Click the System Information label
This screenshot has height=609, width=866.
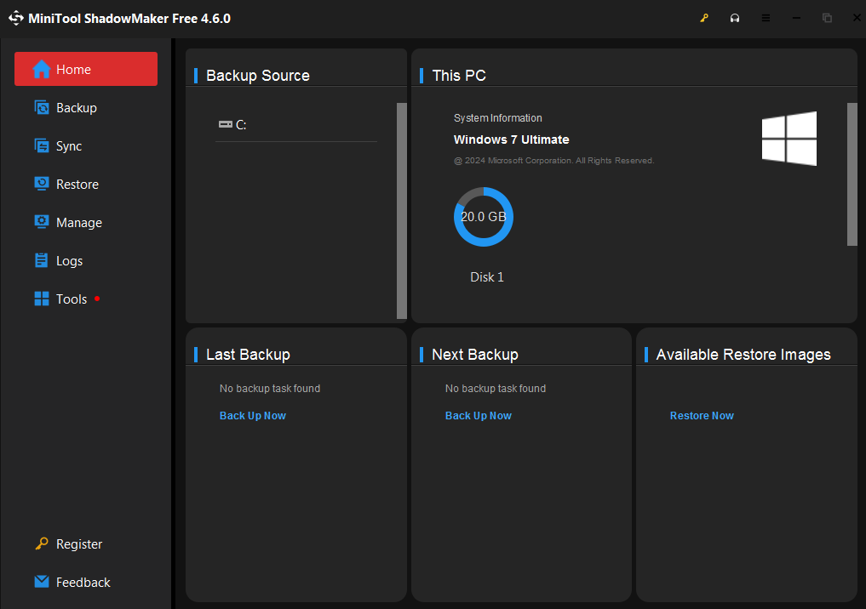[x=497, y=118]
